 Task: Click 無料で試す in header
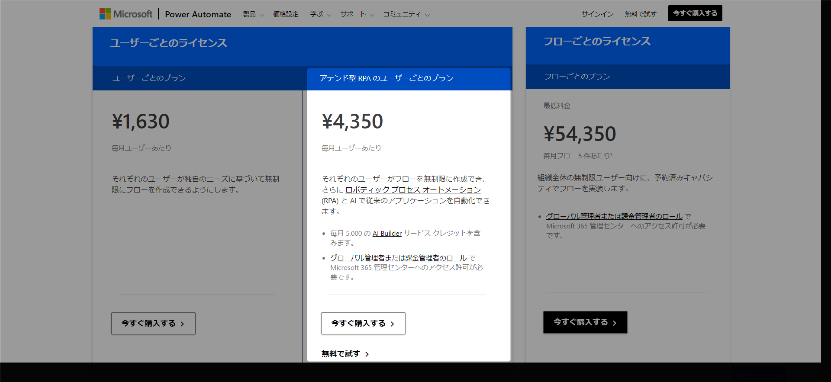(641, 14)
